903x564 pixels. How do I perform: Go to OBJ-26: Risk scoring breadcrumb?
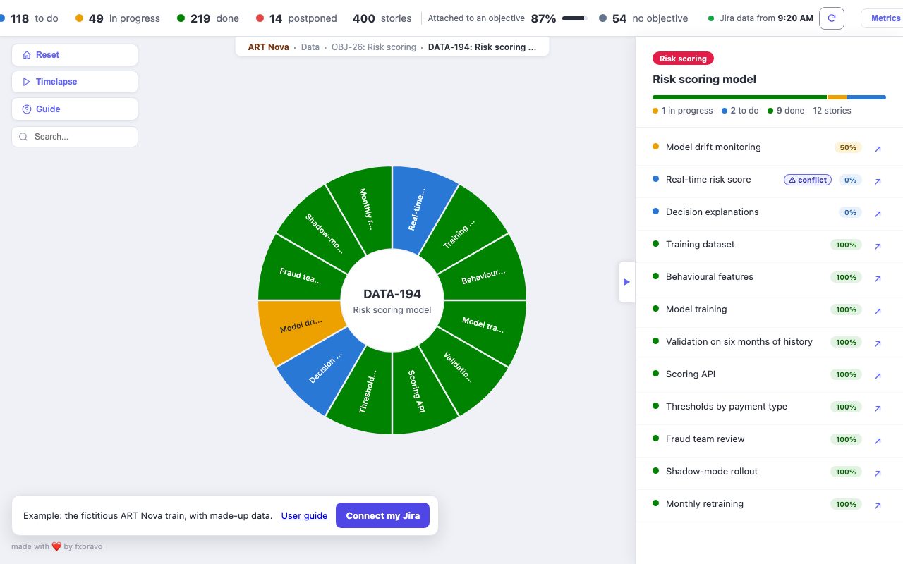click(374, 47)
